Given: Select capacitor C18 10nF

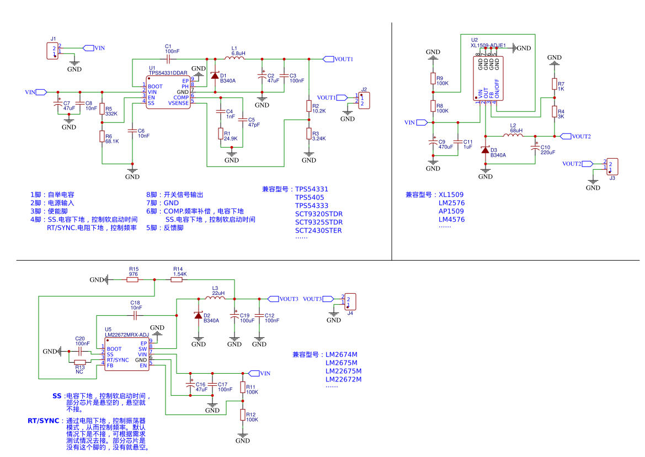Looking at the screenshot, I should 135,316.
